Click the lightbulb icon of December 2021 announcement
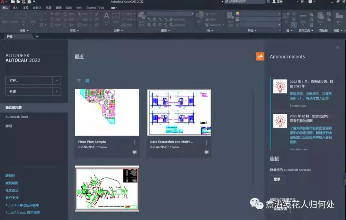Image resolution: width=346 pixels, height=220 pixels. pyautogui.click(x=280, y=121)
